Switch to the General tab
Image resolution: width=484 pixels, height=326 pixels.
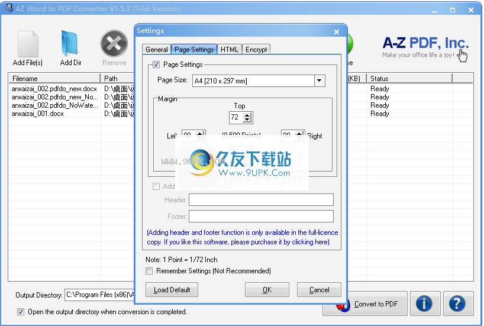pos(156,49)
